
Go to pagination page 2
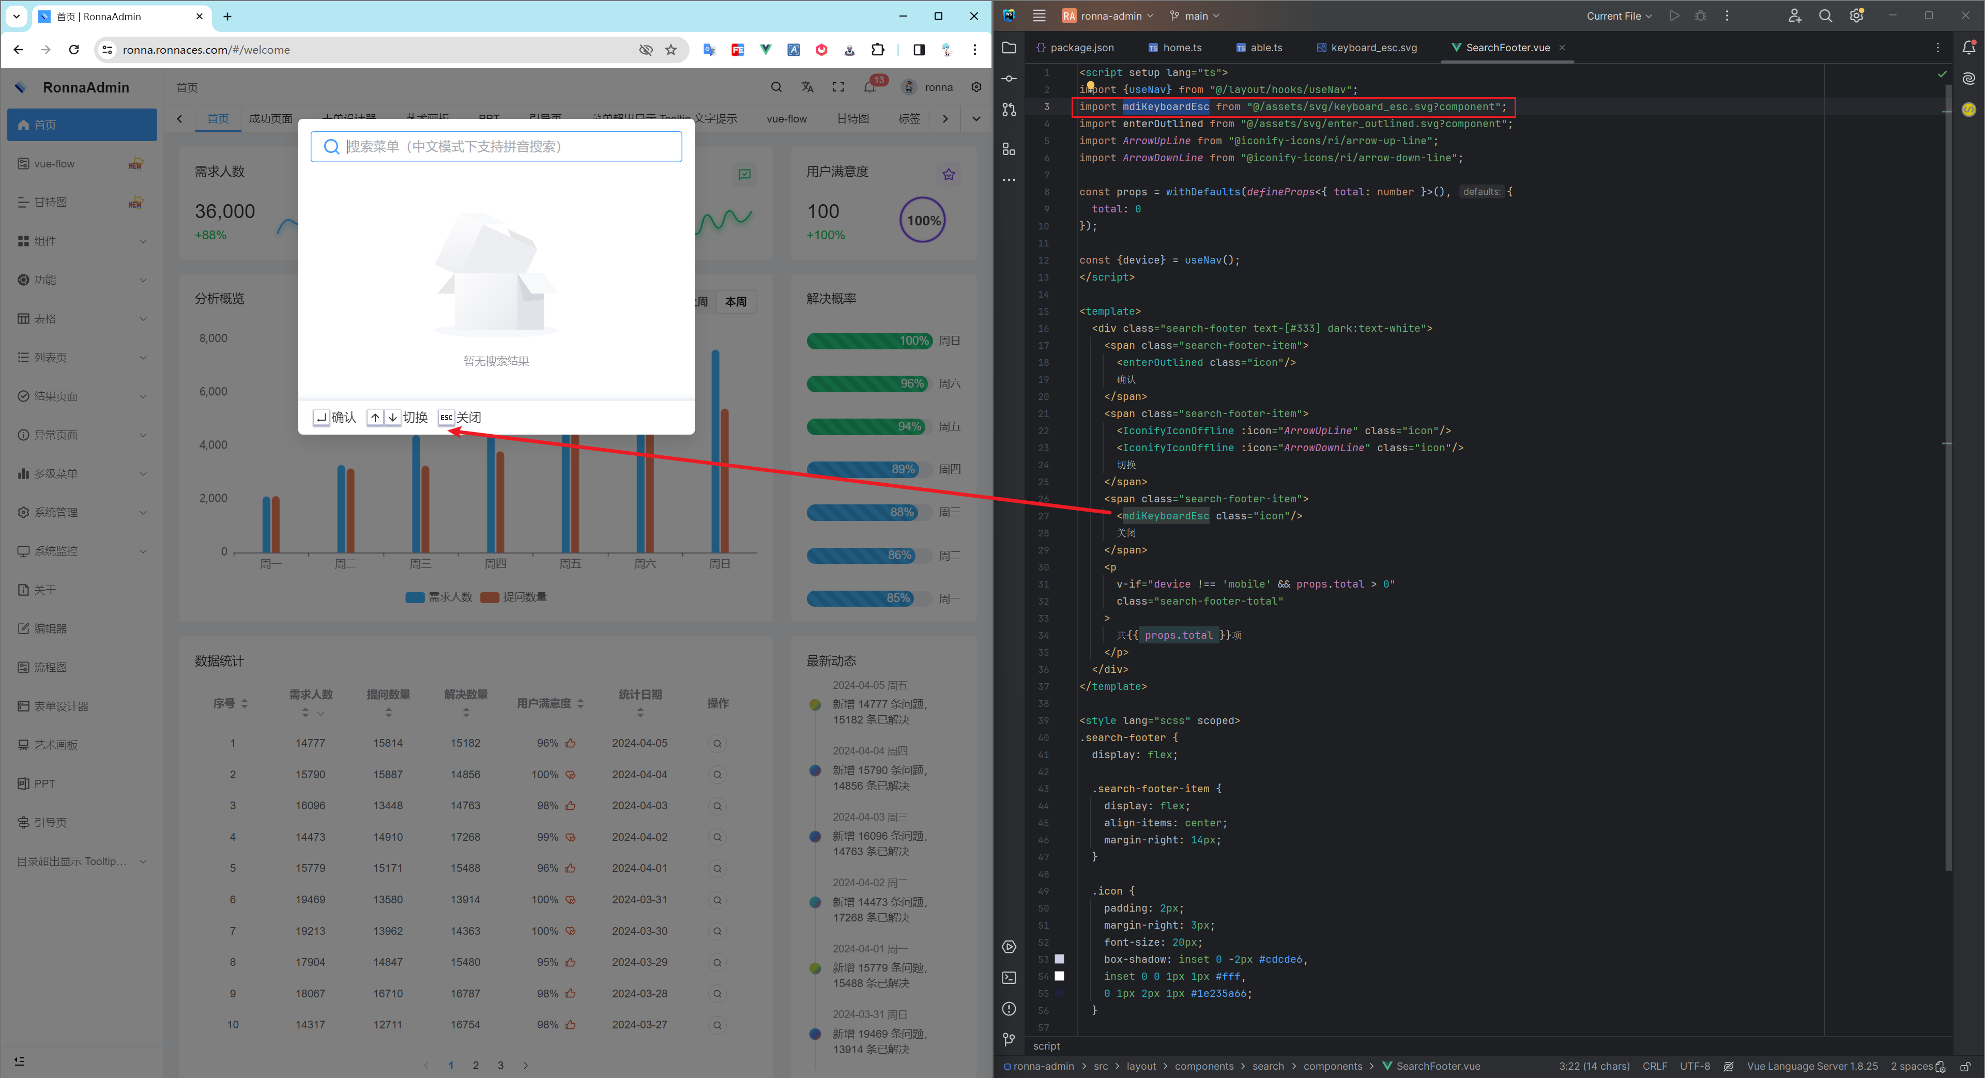pos(476,1065)
